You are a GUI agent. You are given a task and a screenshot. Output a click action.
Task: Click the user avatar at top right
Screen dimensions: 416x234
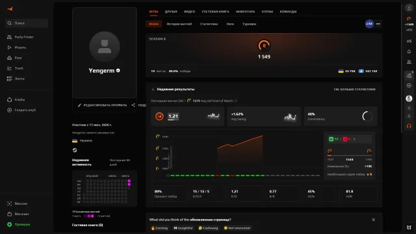409,8
